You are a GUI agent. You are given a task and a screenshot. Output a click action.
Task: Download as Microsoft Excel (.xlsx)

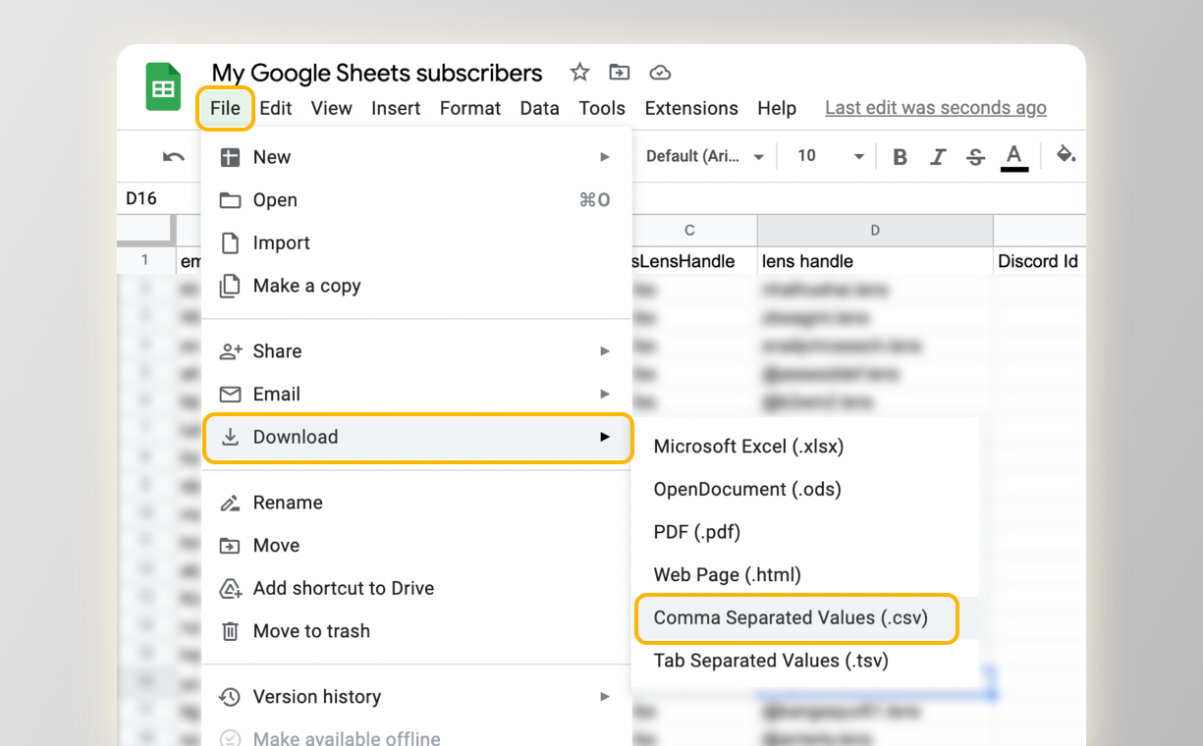tap(804, 447)
